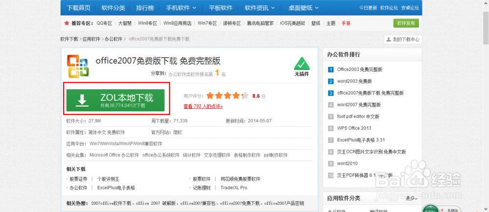Screen dimensions: 489x212
Task: Open 同花顺免费股票软件 link
Action: tap(241, 179)
